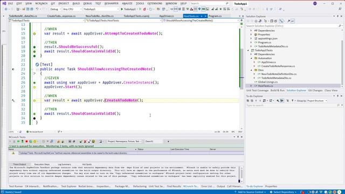This screenshot has width=345, height=194.
Task: Click the test icon beside [Test] line 22
Action: [37, 65]
